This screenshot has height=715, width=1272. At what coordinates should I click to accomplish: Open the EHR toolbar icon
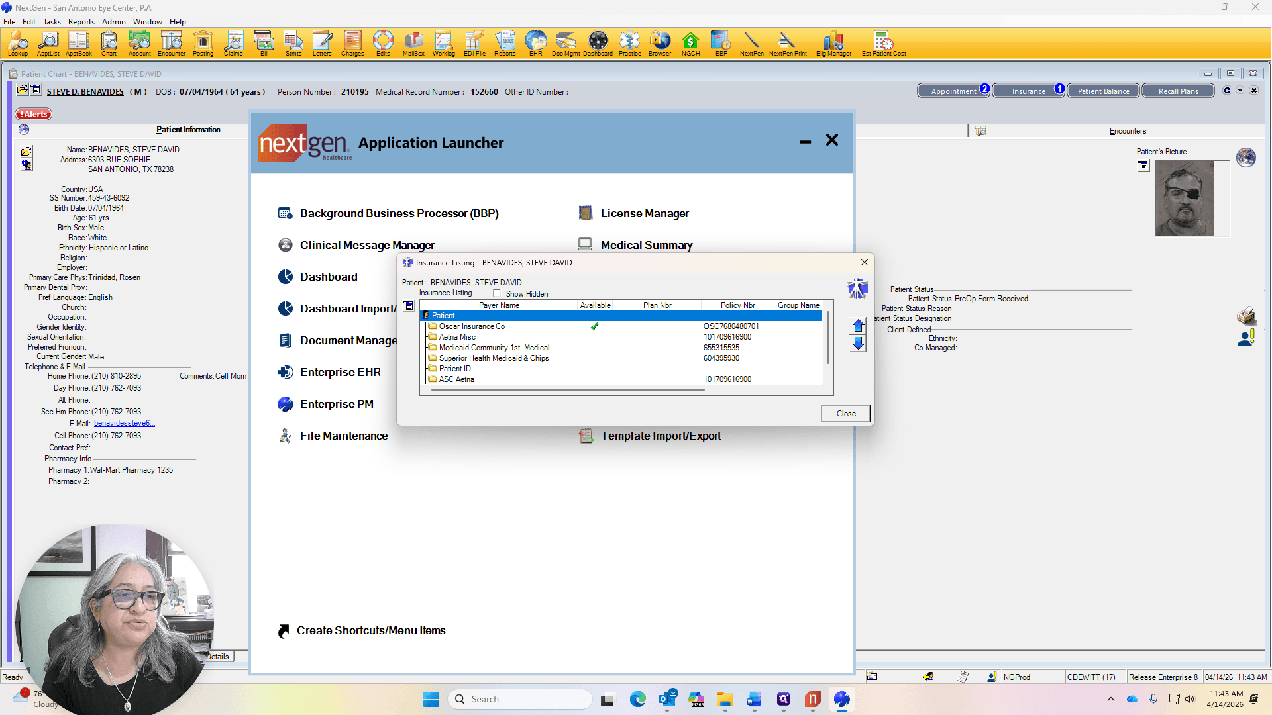coord(536,44)
